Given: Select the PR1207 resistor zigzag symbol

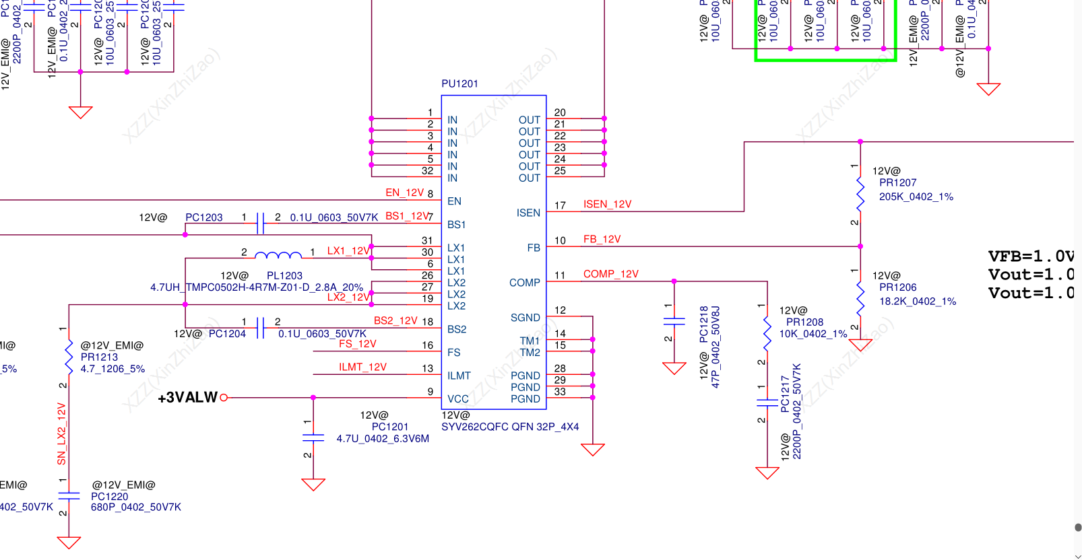Looking at the screenshot, I should tap(860, 194).
